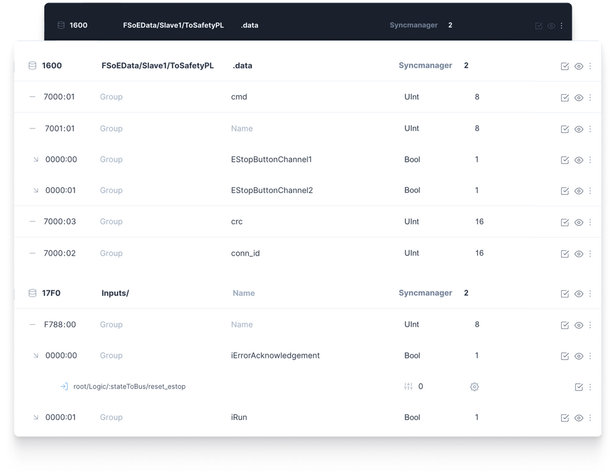Click link arrow icon beside reset_estop path
This screenshot has height=471, width=616.
tap(64, 386)
